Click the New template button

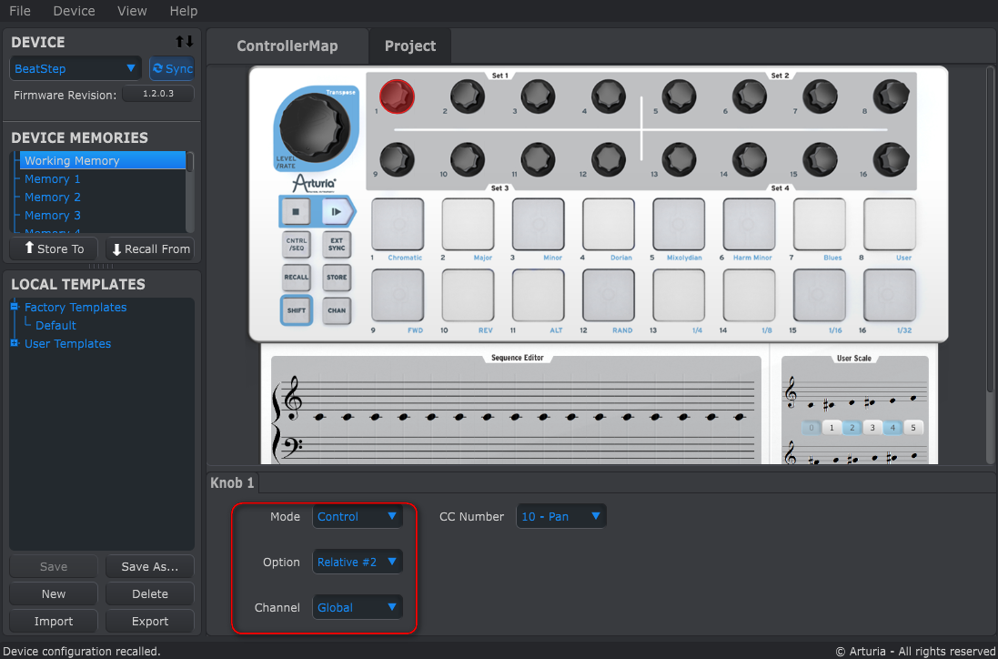click(54, 594)
